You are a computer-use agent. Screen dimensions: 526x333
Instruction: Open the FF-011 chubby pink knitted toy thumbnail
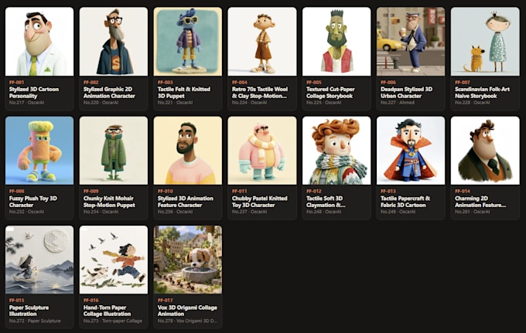(x=262, y=151)
